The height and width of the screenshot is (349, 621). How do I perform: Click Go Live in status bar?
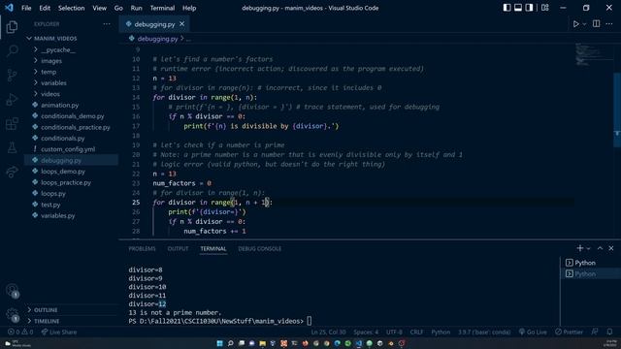pyautogui.click(x=533, y=332)
